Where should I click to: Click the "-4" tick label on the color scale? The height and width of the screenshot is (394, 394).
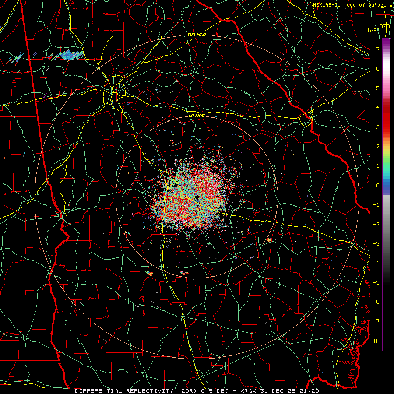[376, 263]
